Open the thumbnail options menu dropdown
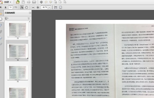Viewport: 154px width, 98px height. tap(7, 18)
